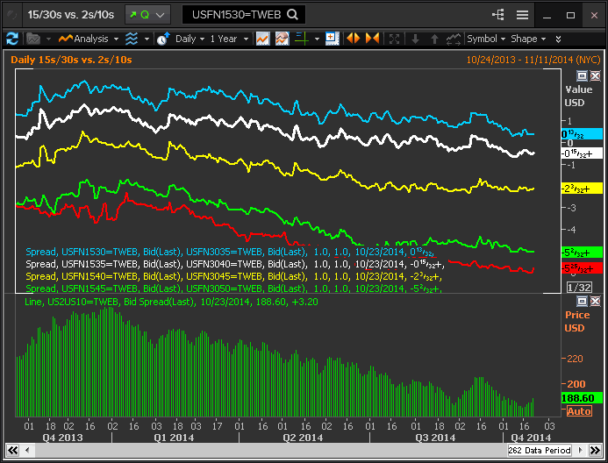
Task: Open the hamburger menu icon
Action: [x=522, y=15]
